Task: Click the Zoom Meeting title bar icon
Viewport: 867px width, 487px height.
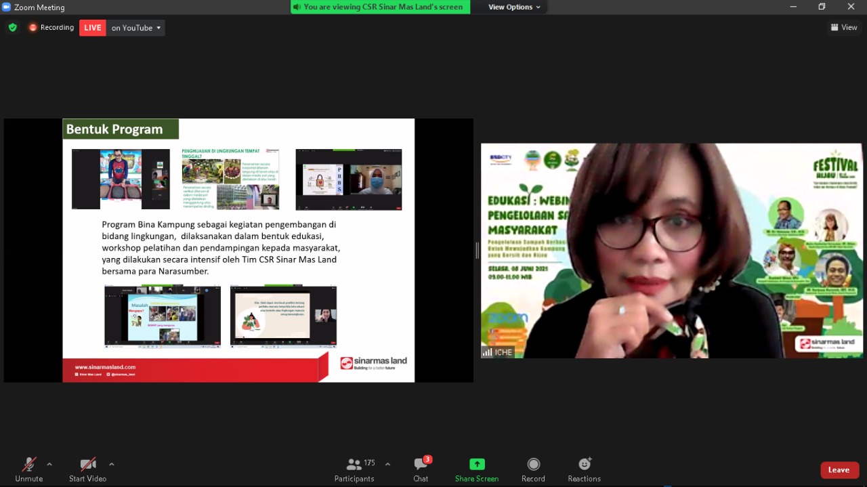Action: [6, 7]
